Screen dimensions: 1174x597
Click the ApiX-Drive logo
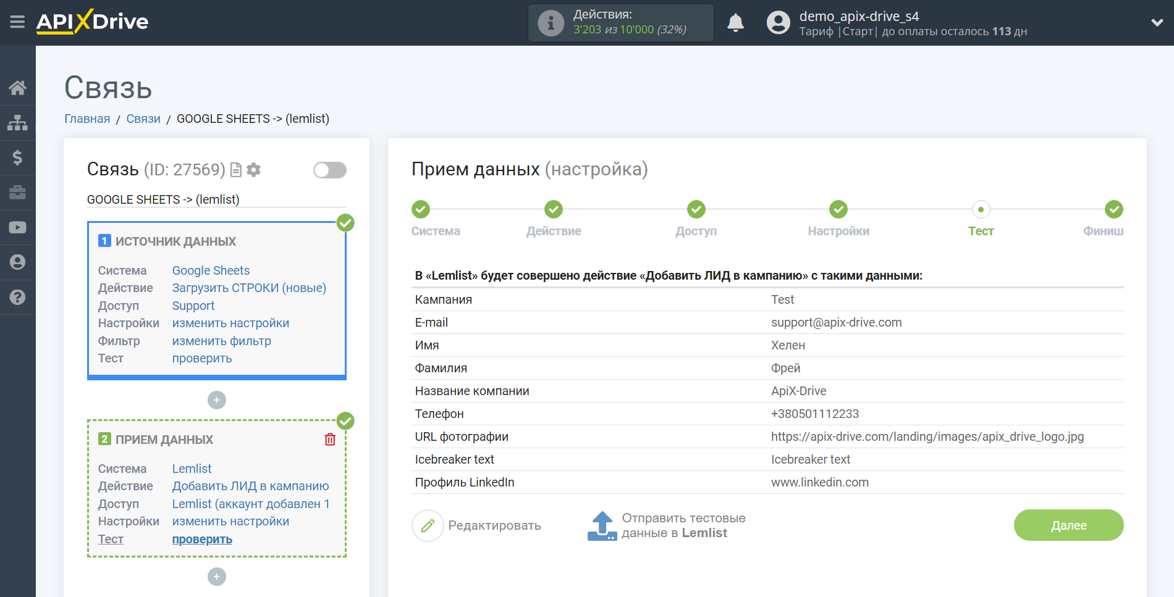(92, 22)
